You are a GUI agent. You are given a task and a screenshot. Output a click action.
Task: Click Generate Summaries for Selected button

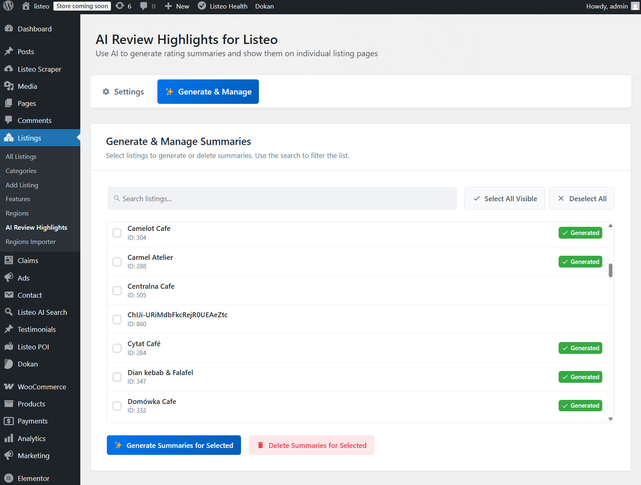click(174, 445)
